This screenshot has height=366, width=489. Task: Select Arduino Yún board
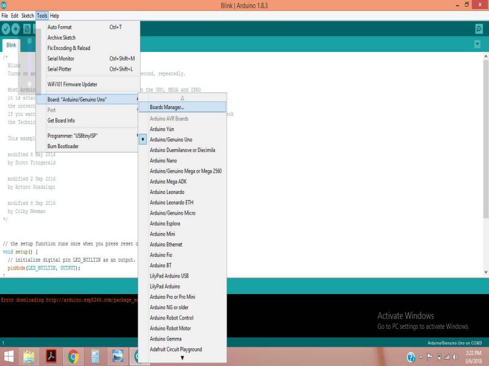click(182, 129)
